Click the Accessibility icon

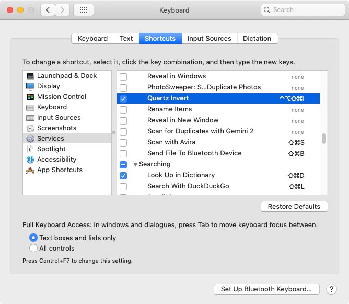pos(30,160)
